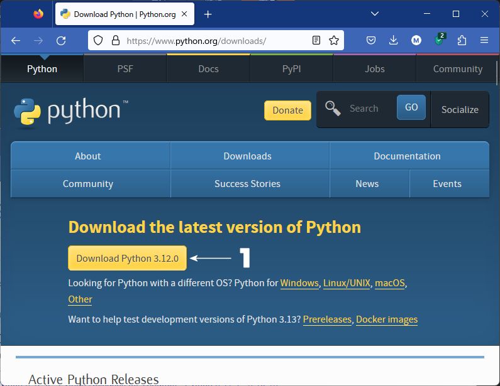Viewport: 500px width, 386px height.
Task: Open the Jobs top navigation tab
Action: click(375, 69)
